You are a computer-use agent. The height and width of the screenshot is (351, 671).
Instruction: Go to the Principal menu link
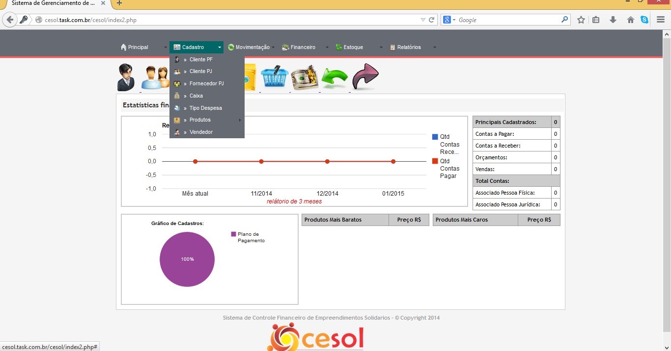138,48
